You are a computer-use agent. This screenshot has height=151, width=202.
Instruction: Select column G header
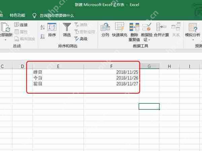pos(149,66)
